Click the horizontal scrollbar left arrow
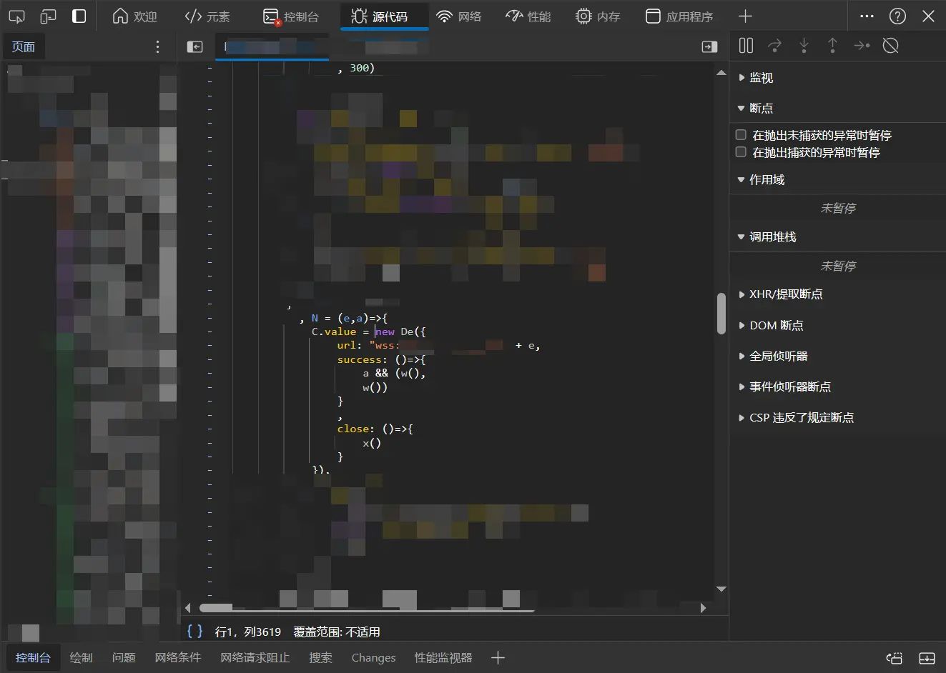This screenshot has height=673, width=946. (187, 608)
